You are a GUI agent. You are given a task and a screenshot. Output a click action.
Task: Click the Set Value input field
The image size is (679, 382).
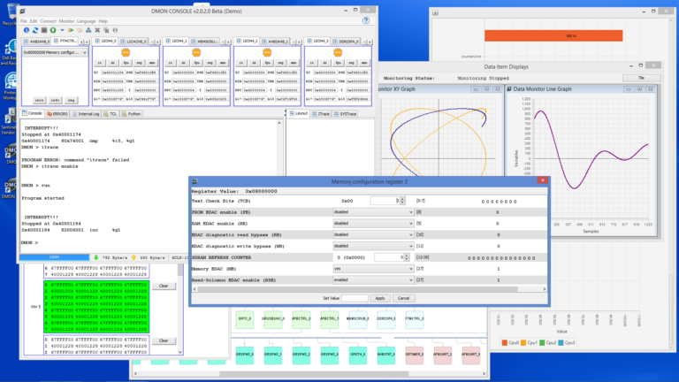(x=355, y=298)
